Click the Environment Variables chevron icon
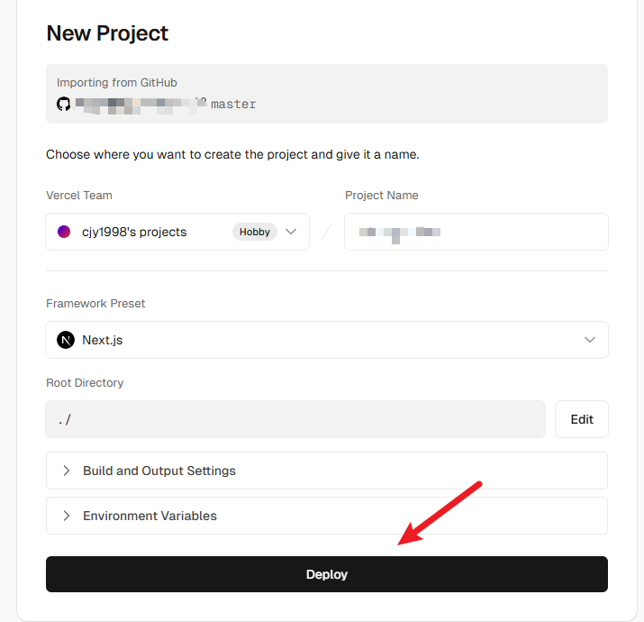 tap(66, 517)
